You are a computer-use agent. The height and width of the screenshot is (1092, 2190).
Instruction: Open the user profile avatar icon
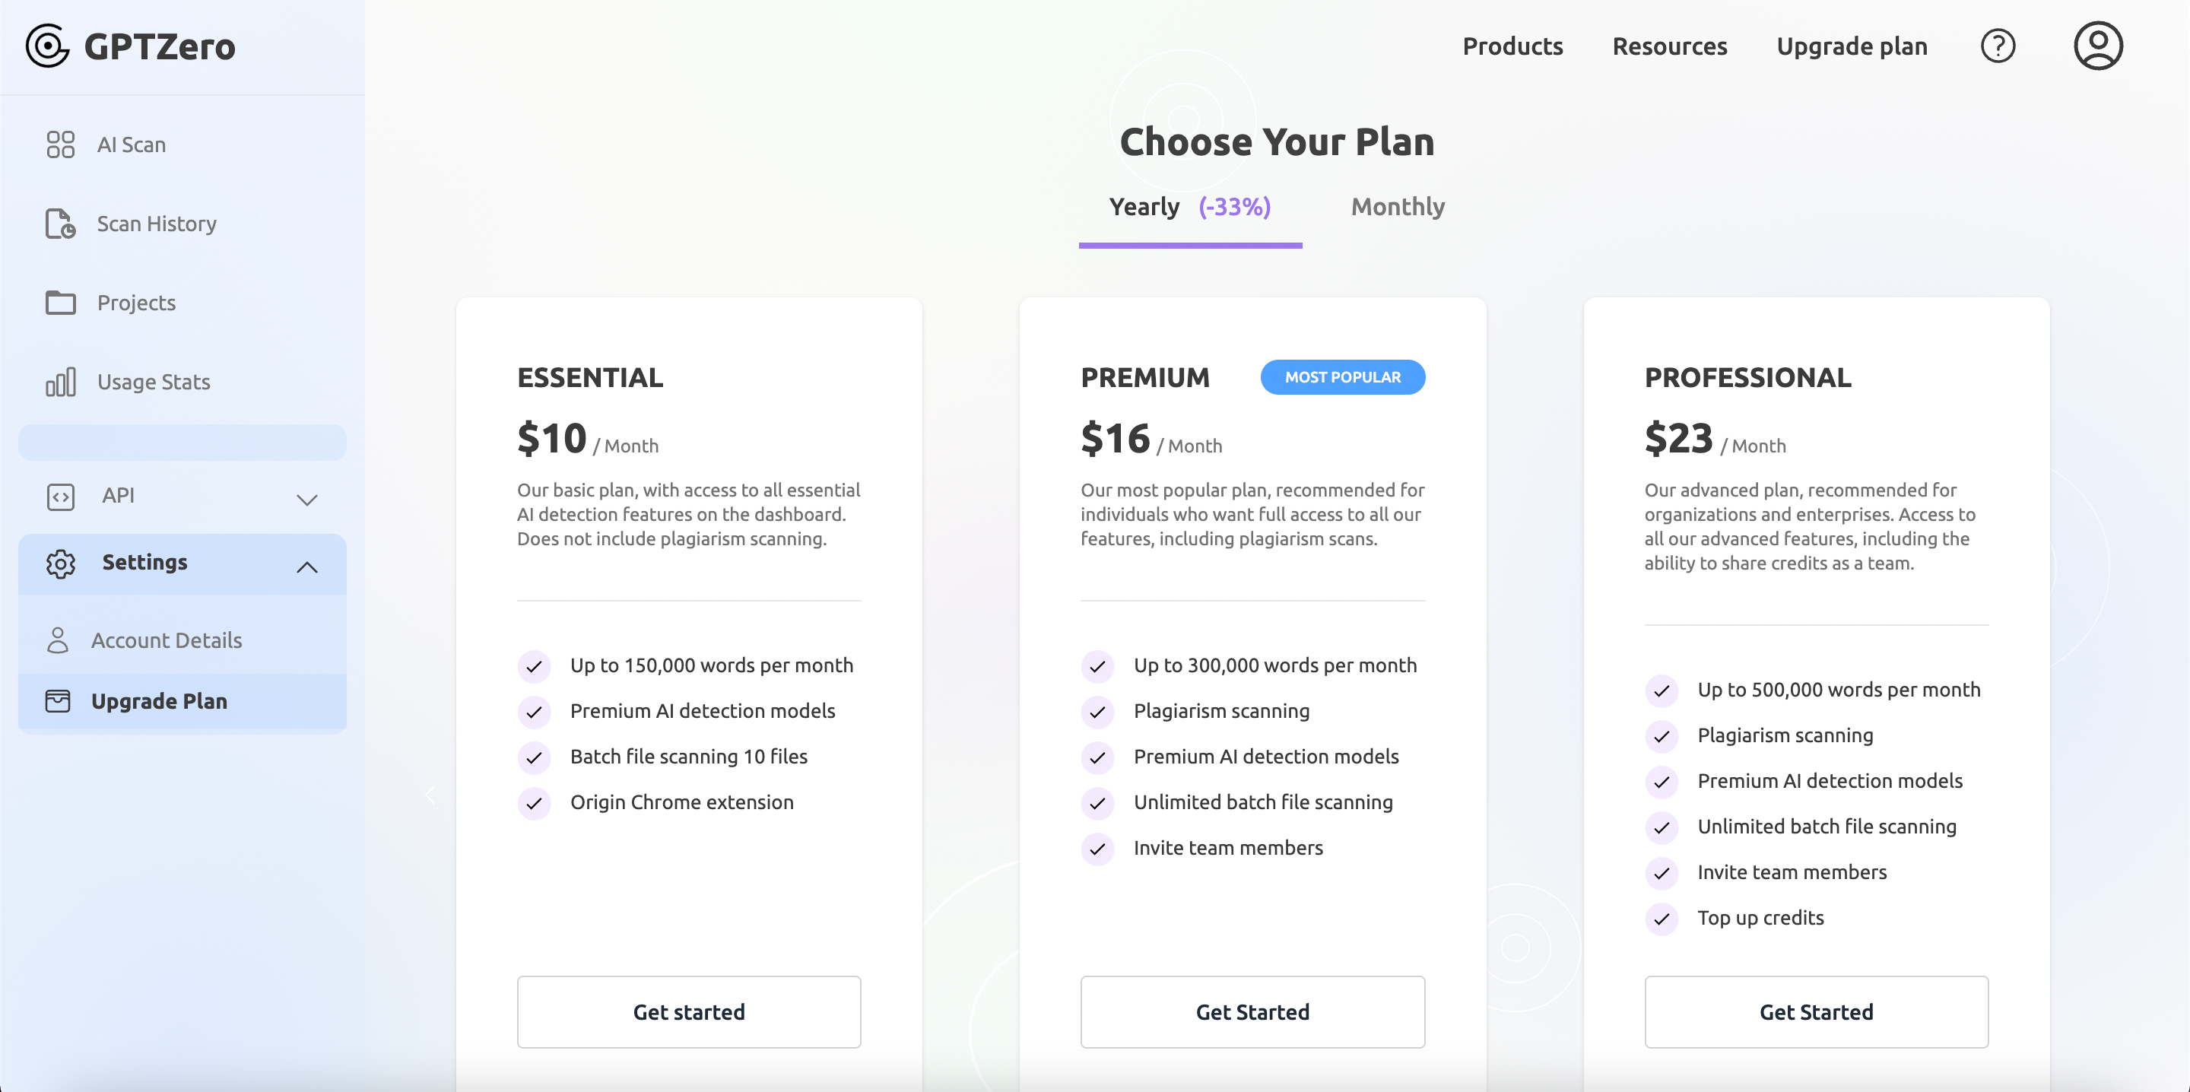2097,46
